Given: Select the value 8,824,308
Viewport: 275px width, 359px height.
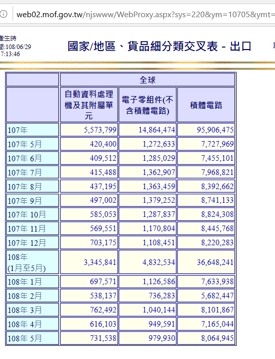Looking at the screenshot, I should (x=217, y=214).
